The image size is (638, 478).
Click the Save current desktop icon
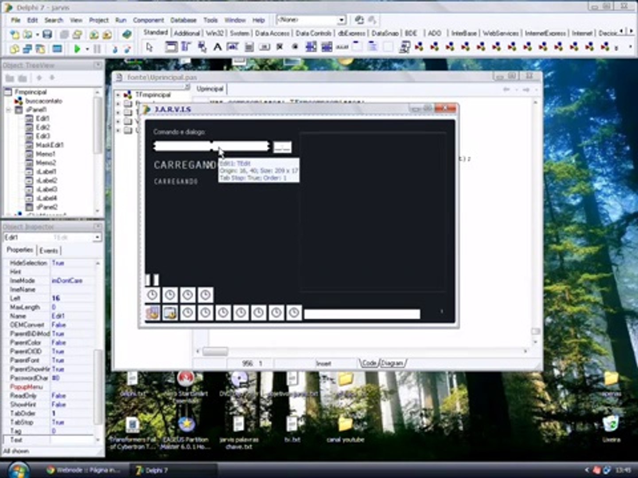point(359,20)
